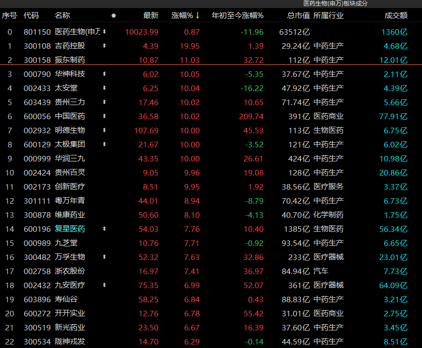Image resolution: width=422 pixels, height=348 pixels.
Task: Select the 陇神戎发 stock name
Action: 70,341
